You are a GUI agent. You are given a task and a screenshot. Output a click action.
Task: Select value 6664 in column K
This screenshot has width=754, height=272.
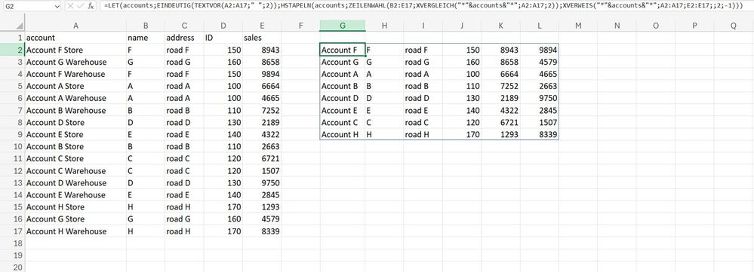pyautogui.click(x=500, y=74)
